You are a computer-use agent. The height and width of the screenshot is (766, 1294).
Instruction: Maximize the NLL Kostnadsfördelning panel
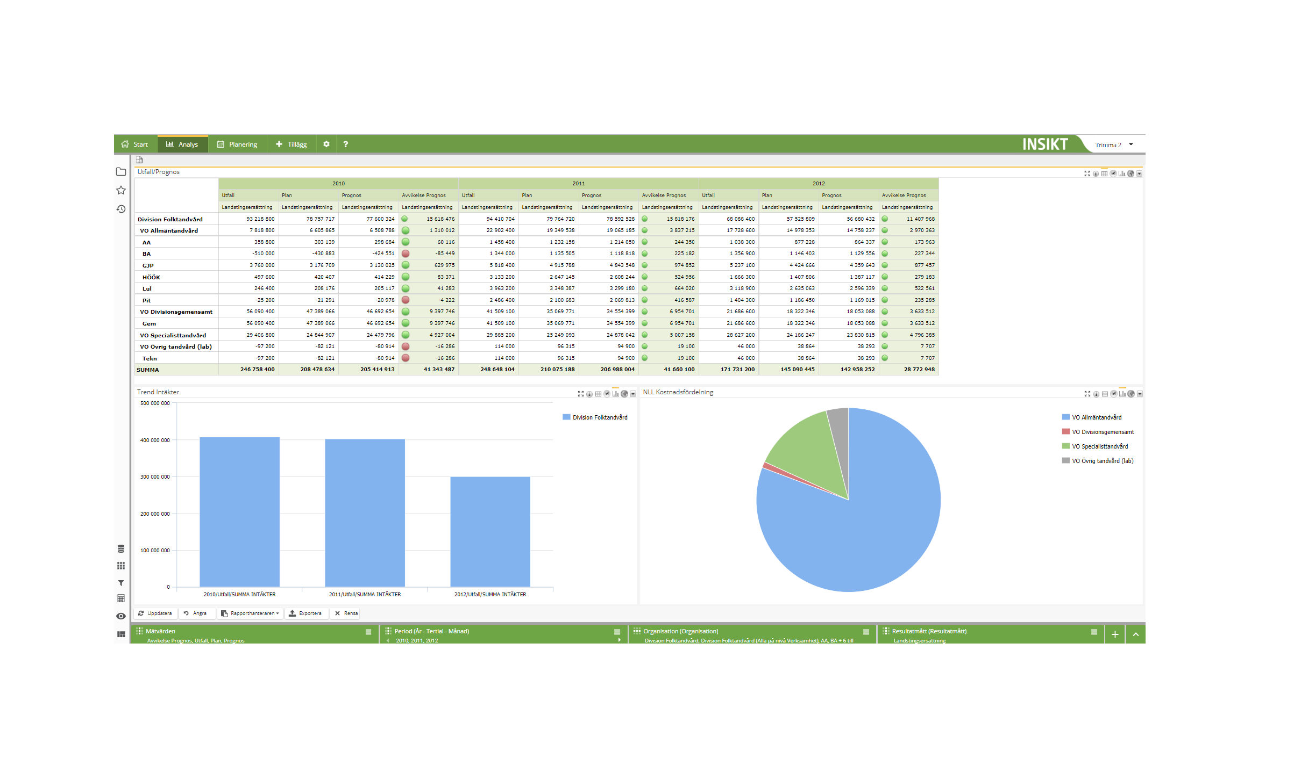[1087, 394]
